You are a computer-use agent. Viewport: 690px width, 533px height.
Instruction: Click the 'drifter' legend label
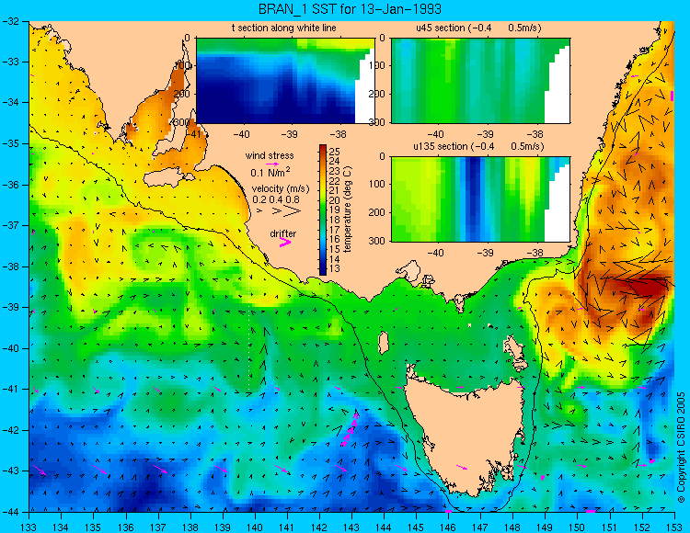283,233
